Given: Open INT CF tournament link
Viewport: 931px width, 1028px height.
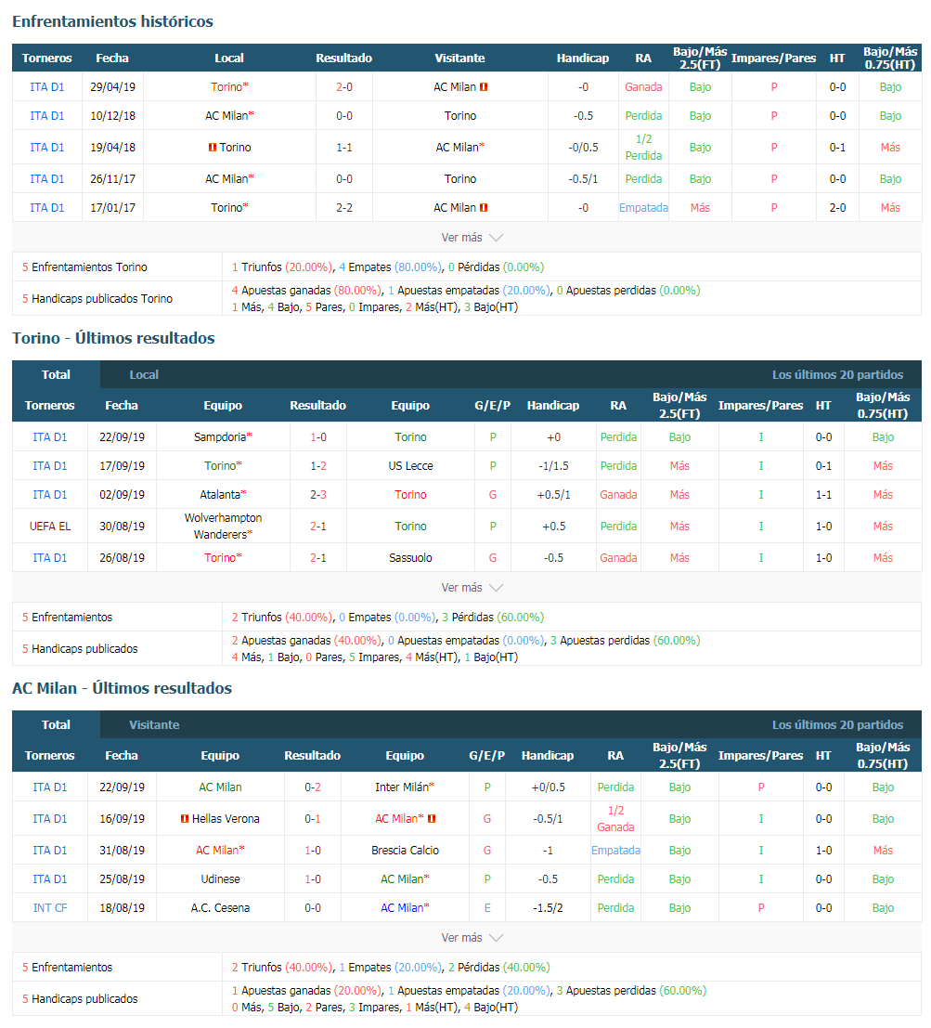Looking at the screenshot, I should point(50,907).
